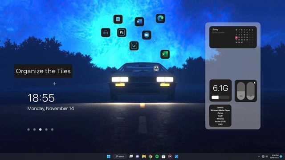
Task: Open File Explorer from the taskbar
Action: click(144, 156)
